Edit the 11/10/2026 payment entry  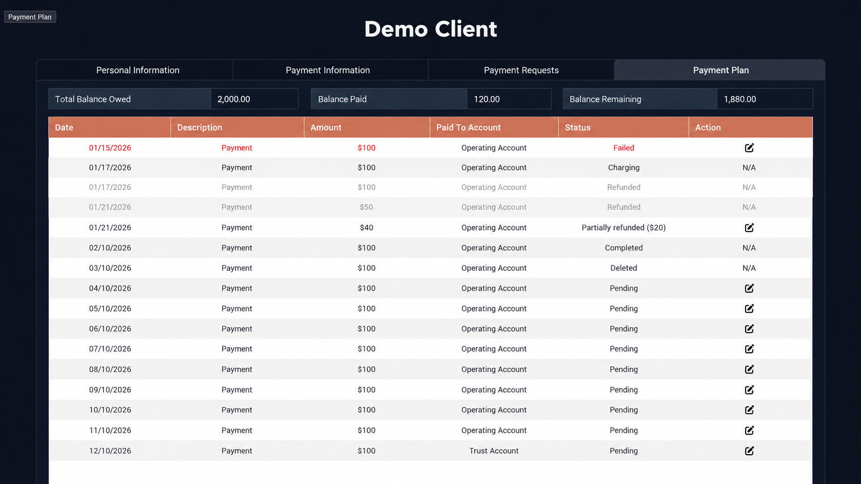click(749, 430)
